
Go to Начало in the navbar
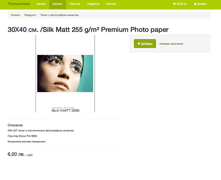point(41,4)
